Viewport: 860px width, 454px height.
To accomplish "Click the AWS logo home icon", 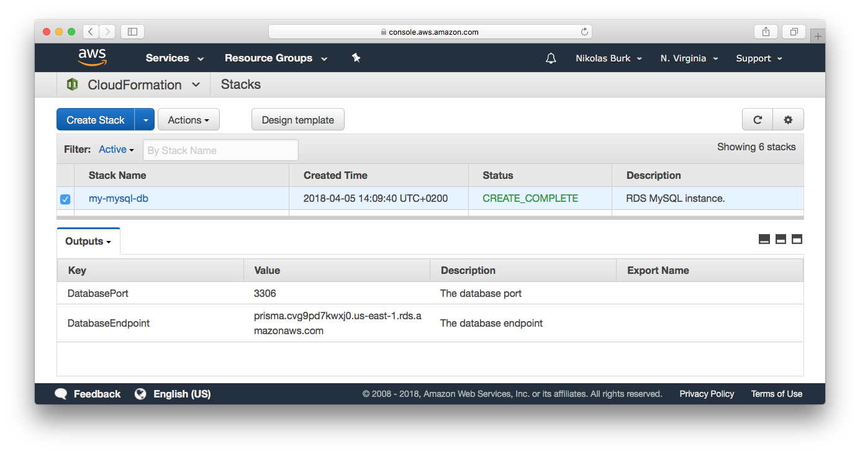I will click(93, 57).
